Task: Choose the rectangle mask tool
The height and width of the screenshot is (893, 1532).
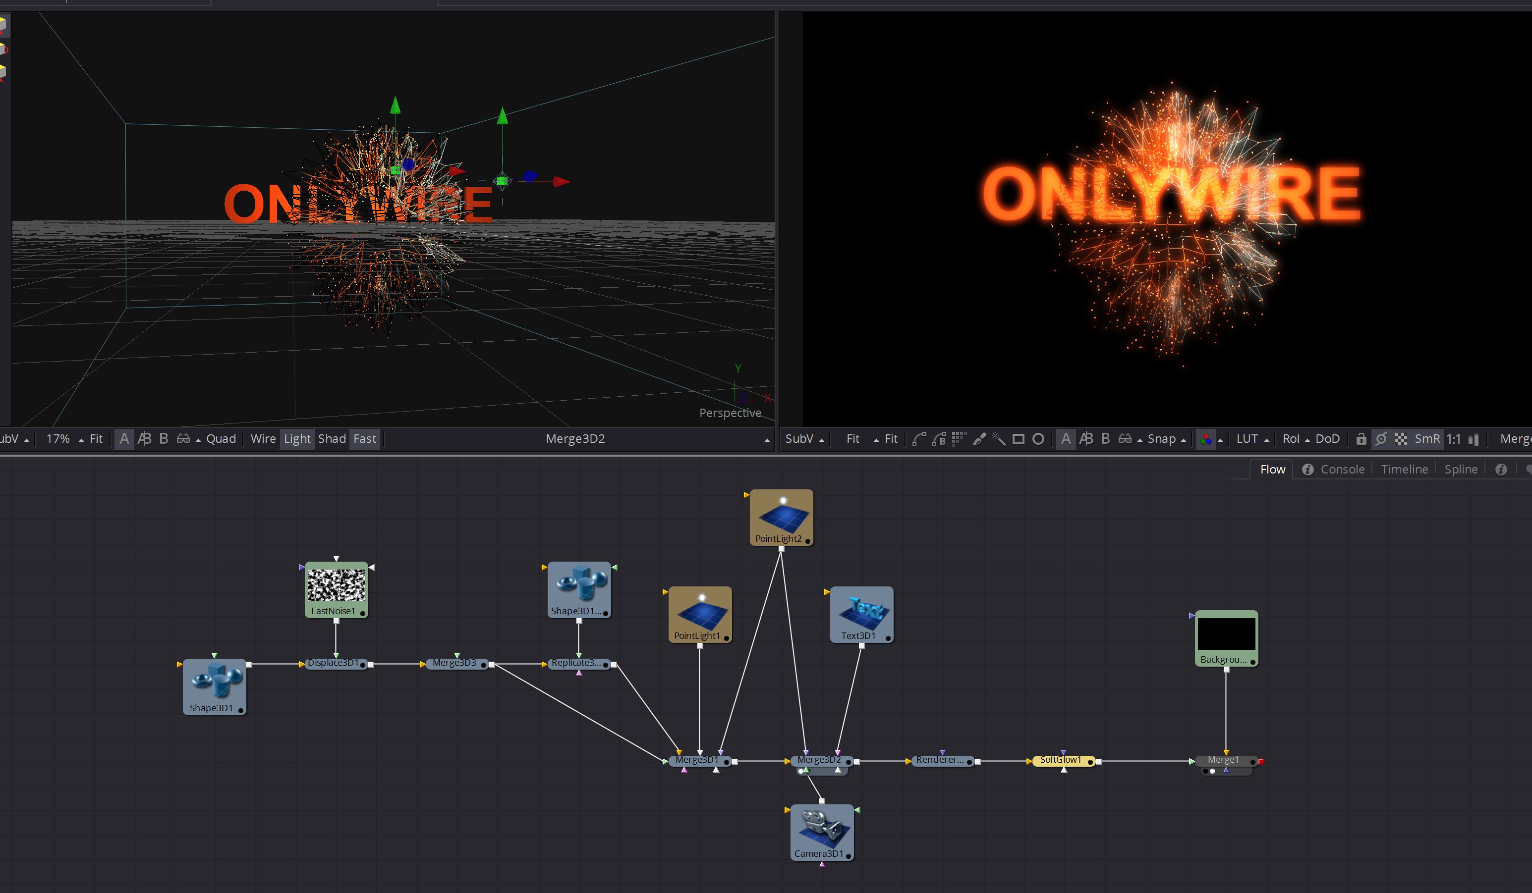Action: click(1019, 439)
